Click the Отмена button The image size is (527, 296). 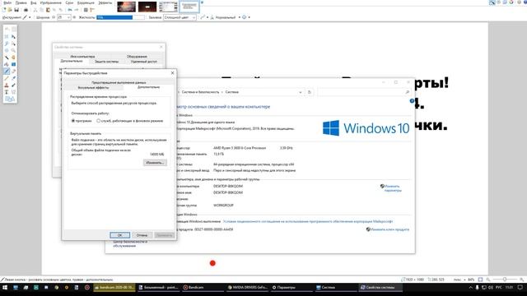142,235
